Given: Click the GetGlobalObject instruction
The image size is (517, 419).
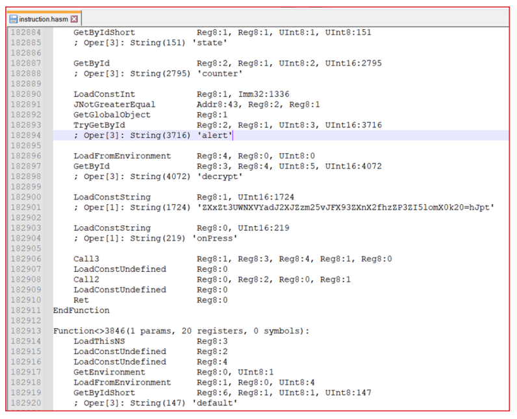Looking at the screenshot, I should 112,115.
